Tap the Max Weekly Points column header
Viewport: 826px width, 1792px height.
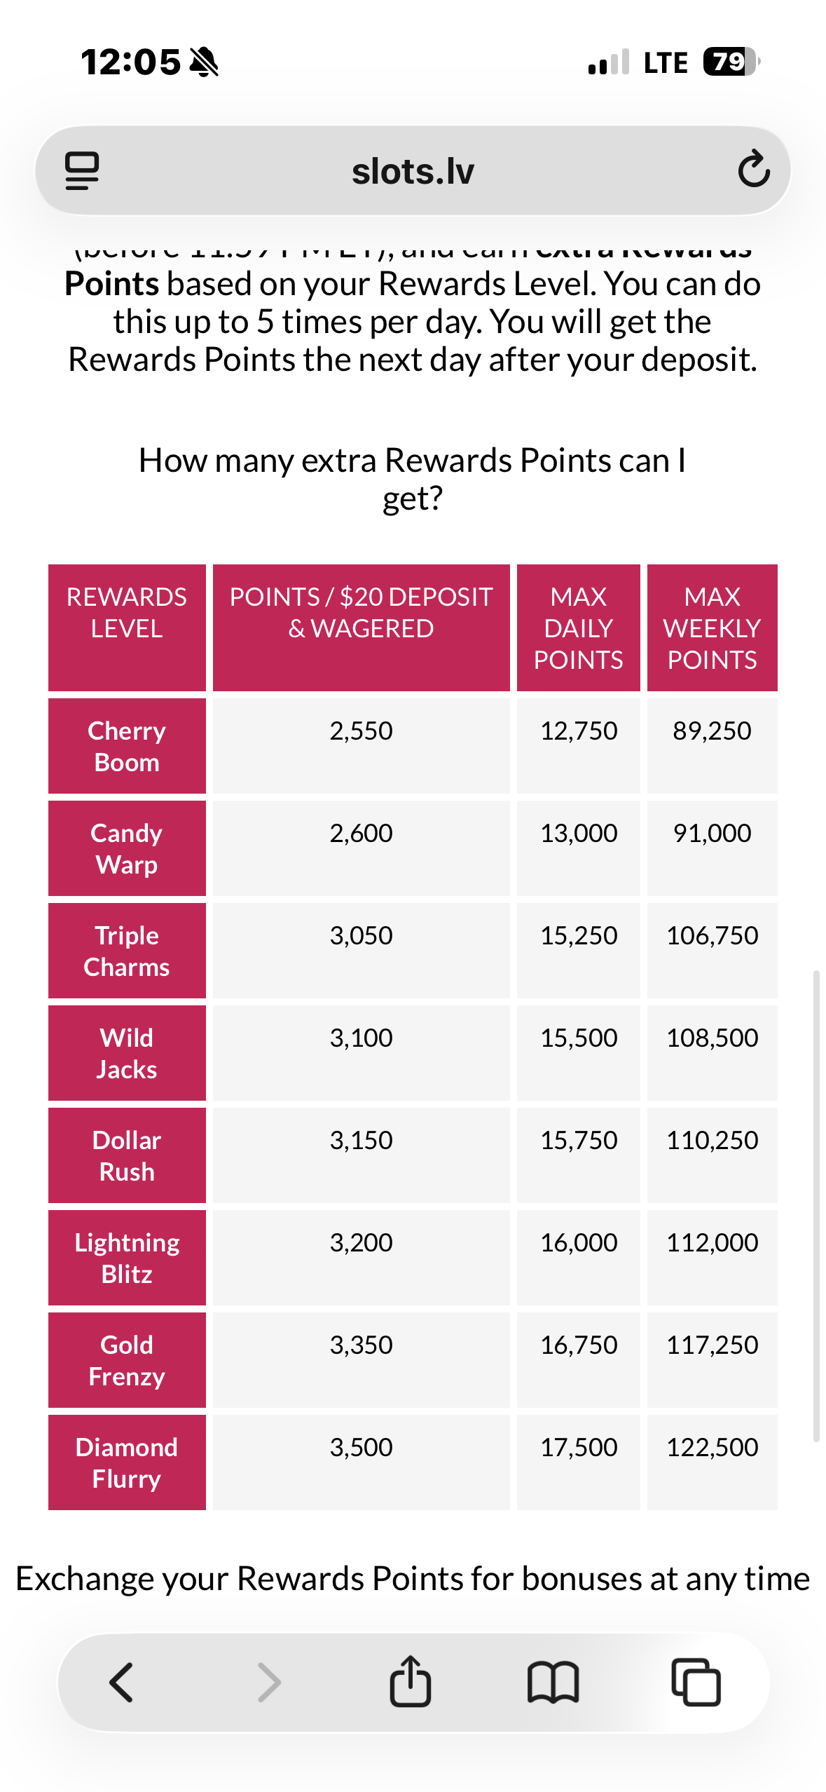pyautogui.click(x=712, y=627)
